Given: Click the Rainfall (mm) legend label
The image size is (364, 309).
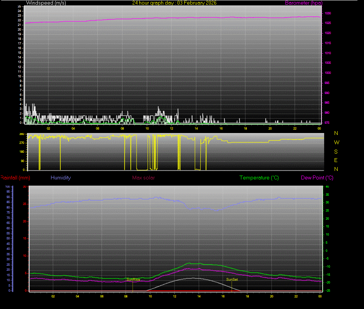Looking at the screenshot, I should tap(15, 178).
